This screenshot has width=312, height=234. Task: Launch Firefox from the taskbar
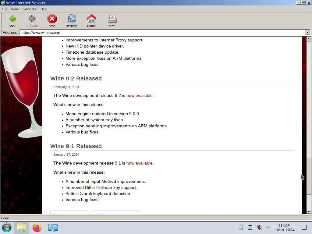(37, 227)
